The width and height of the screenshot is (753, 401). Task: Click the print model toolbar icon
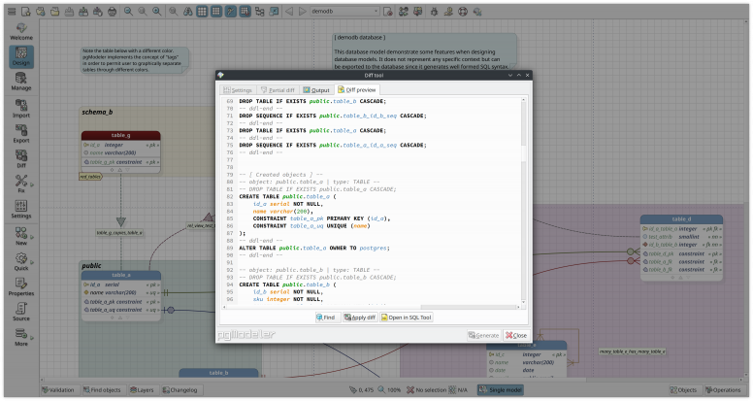(x=112, y=11)
